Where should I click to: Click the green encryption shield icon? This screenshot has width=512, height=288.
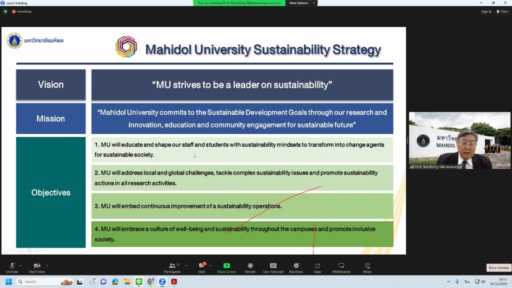tap(5, 11)
